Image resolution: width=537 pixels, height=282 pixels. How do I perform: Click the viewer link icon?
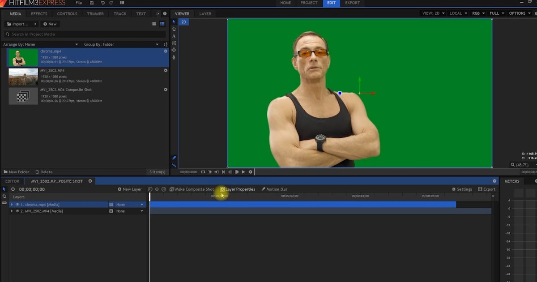(x=174, y=165)
